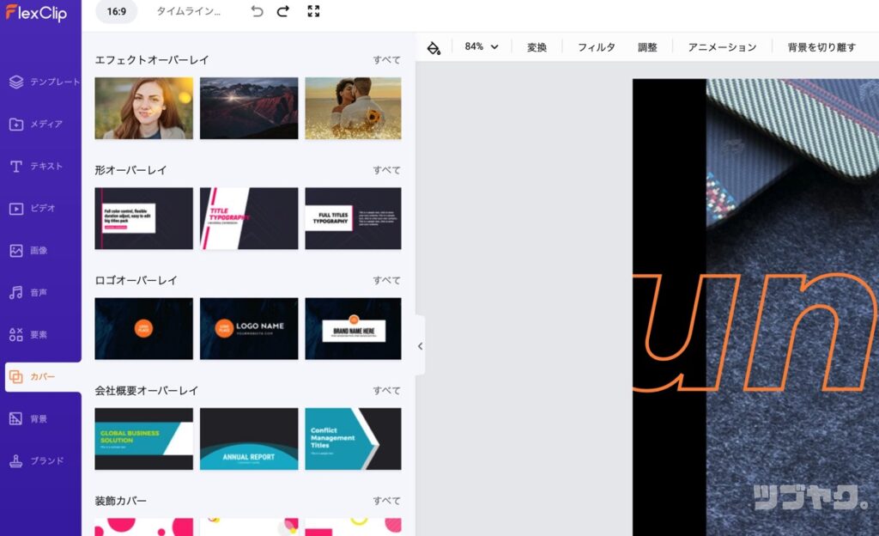Open the テキスト sidebar section
This screenshot has width=879, height=536.
coord(36,166)
